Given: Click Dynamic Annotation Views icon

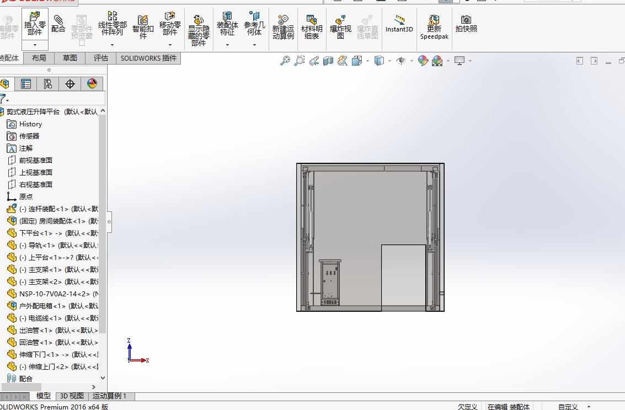Looking at the screenshot, I should tap(343, 61).
